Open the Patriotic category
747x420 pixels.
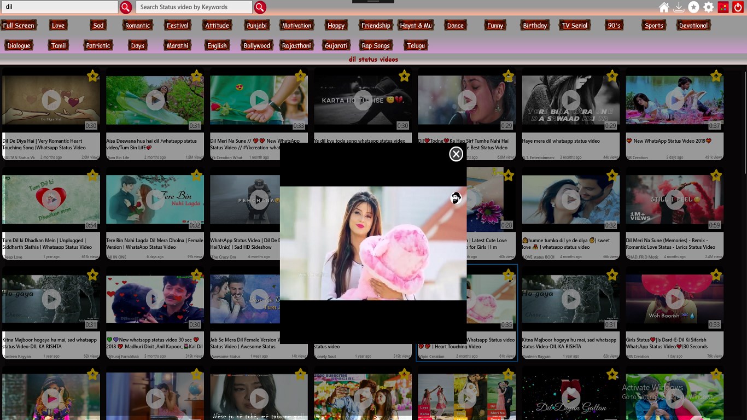[x=98, y=46]
